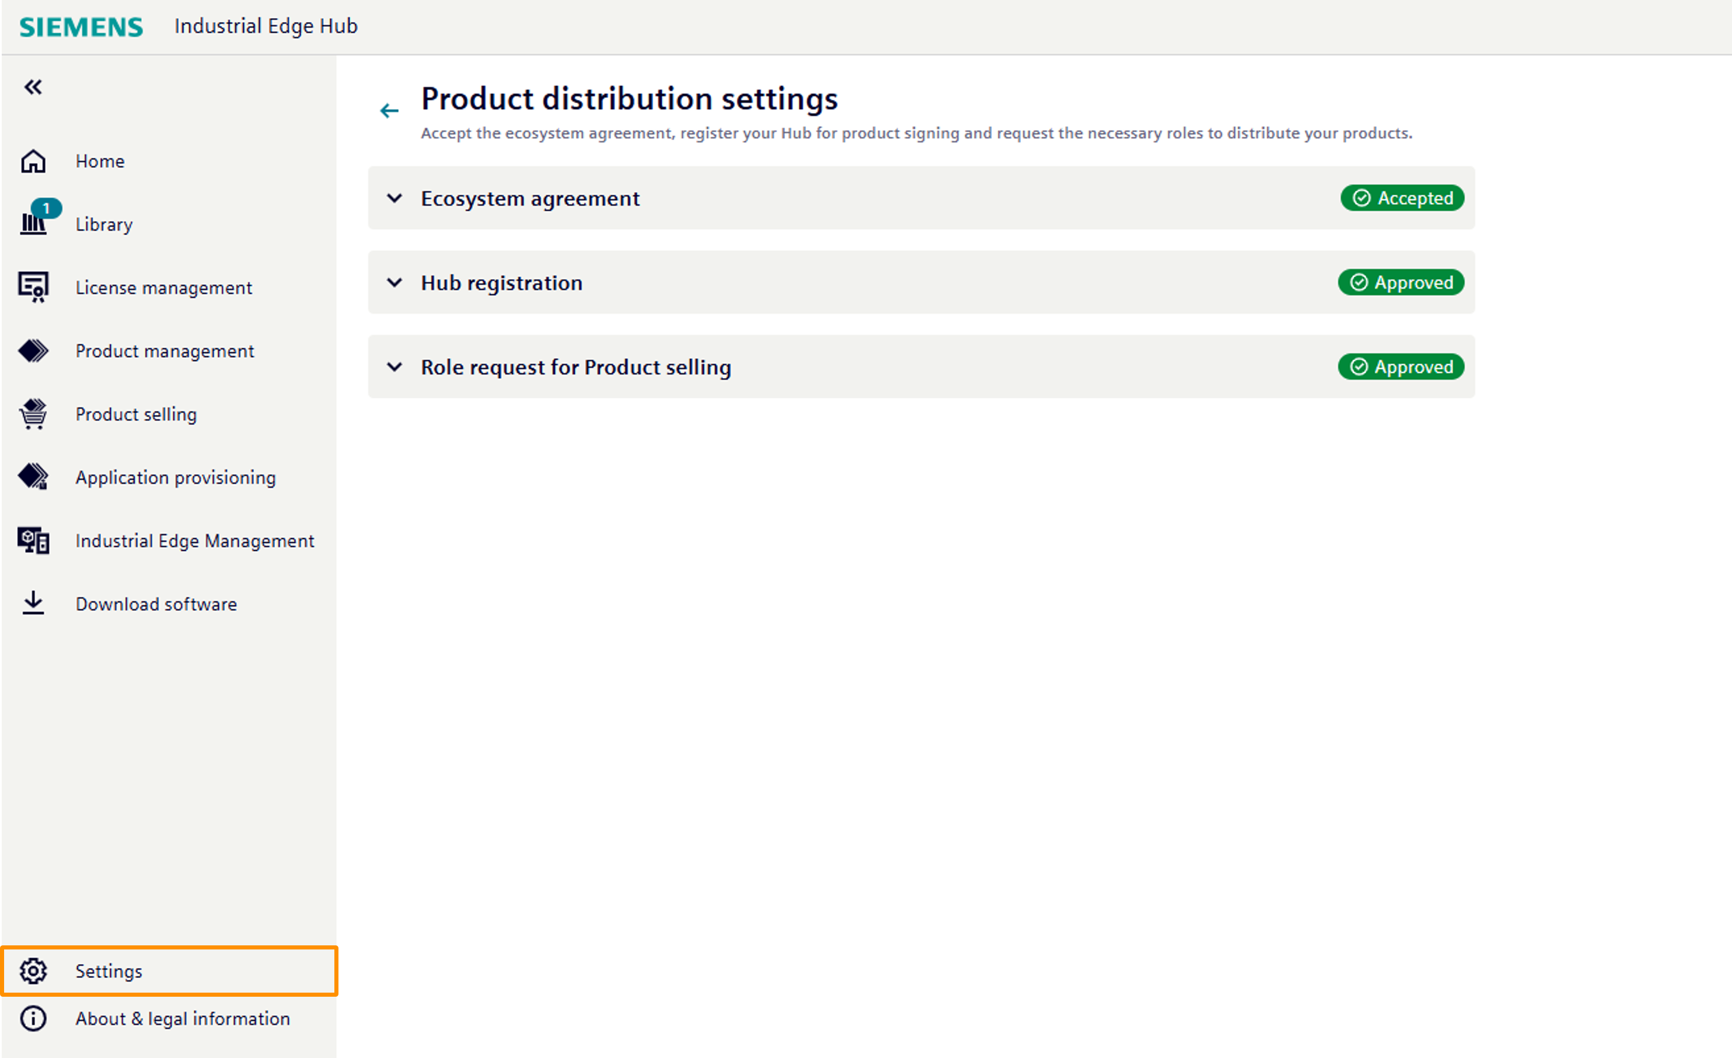Expand the Hub registration section
This screenshot has height=1058, width=1732.
tap(394, 282)
